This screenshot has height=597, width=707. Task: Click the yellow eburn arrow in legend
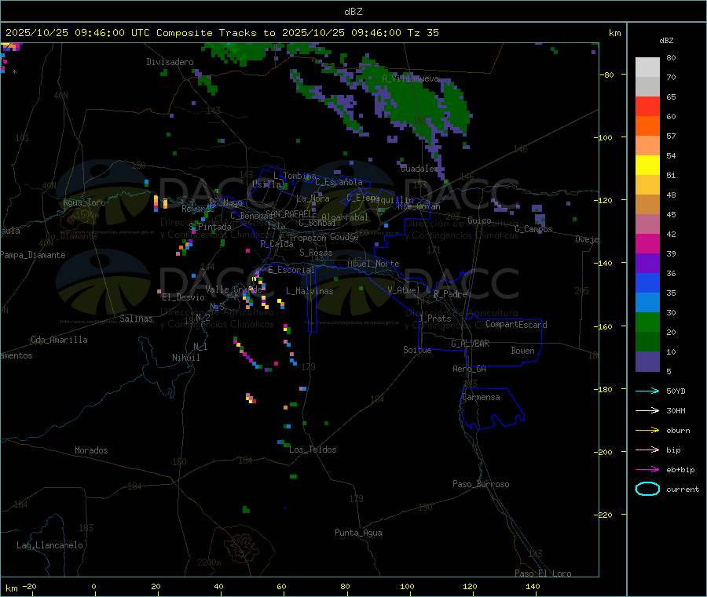pyautogui.click(x=647, y=431)
